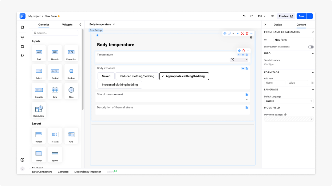
Task: Open the code view icon in header
Action: coord(272,16)
